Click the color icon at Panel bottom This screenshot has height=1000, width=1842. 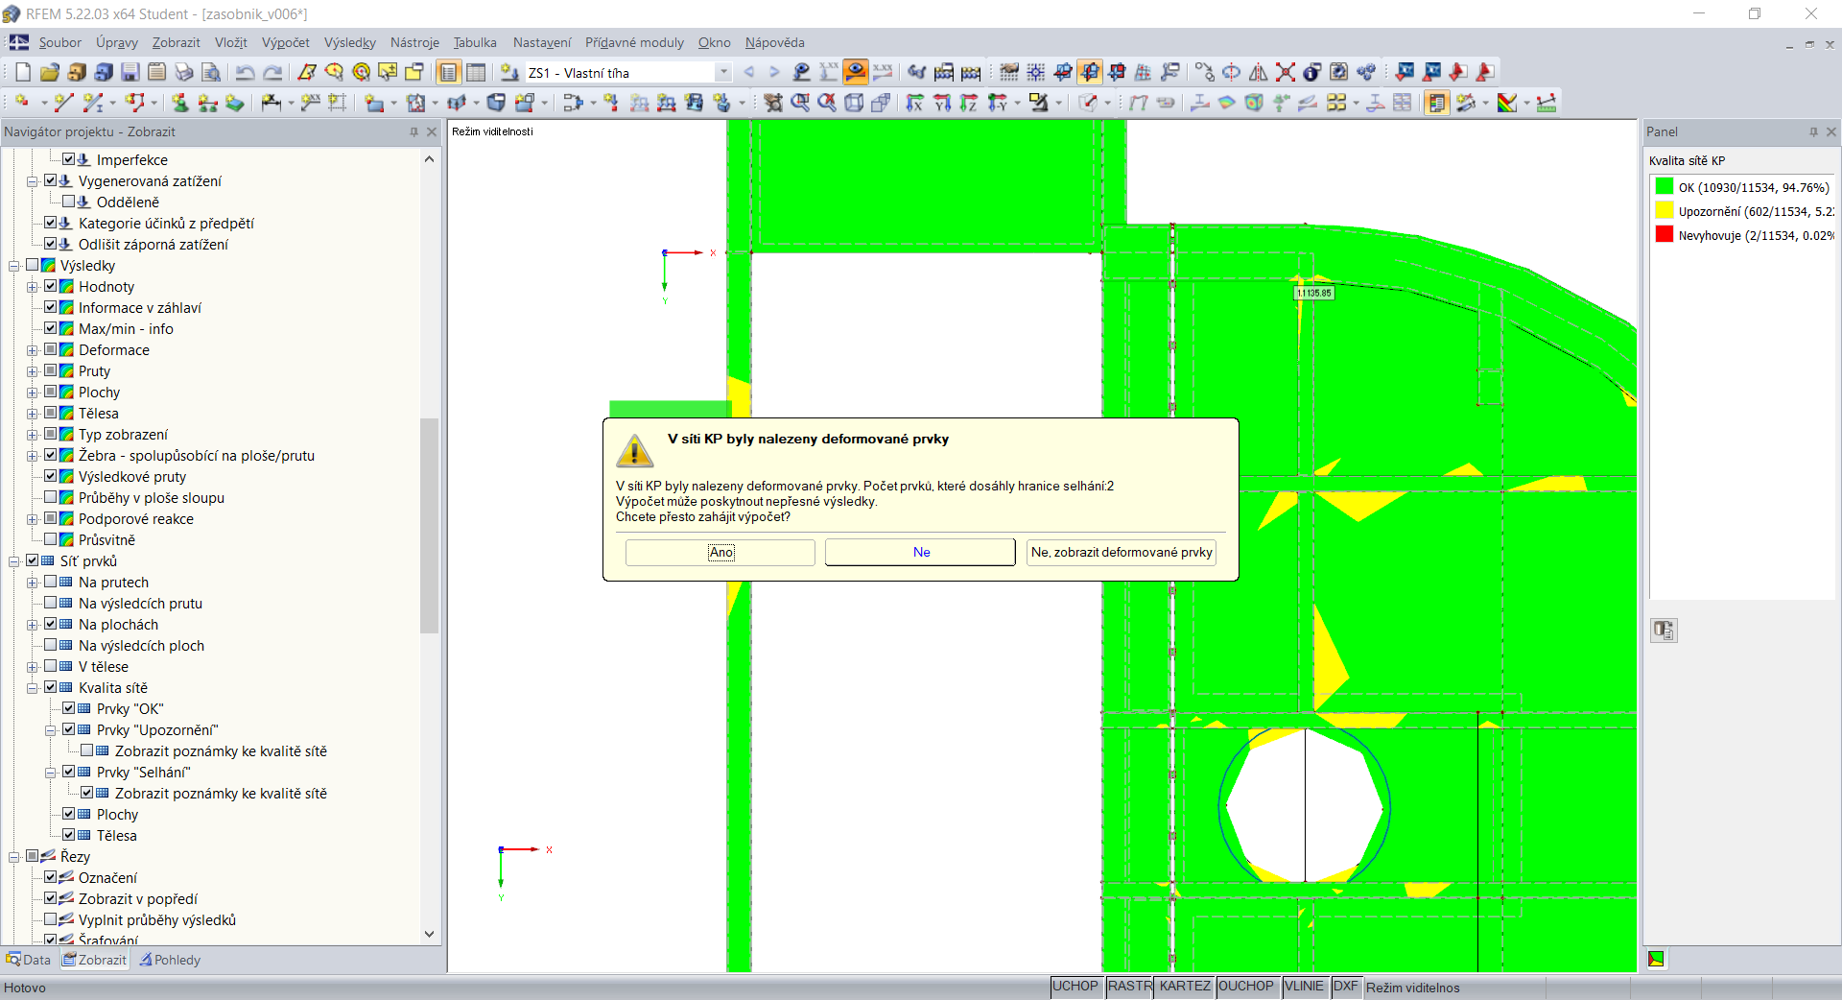coord(1657,959)
